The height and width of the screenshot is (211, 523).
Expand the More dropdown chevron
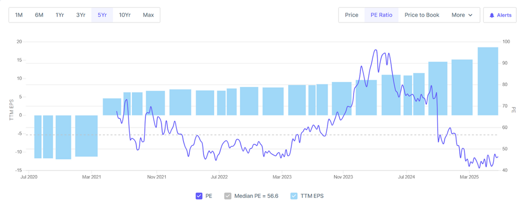(471, 15)
